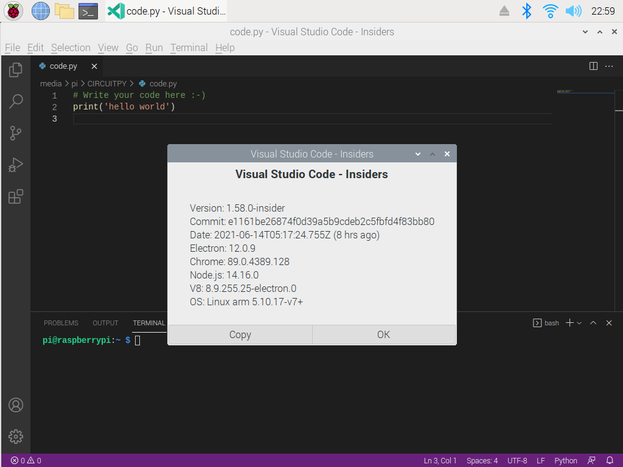Open the Wi-Fi network tray icon
The image size is (623, 467).
550,11
